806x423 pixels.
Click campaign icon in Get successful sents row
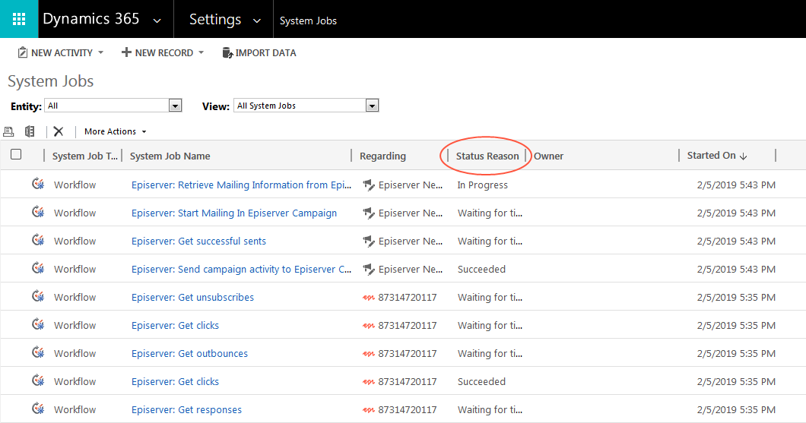(x=368, y=241)
